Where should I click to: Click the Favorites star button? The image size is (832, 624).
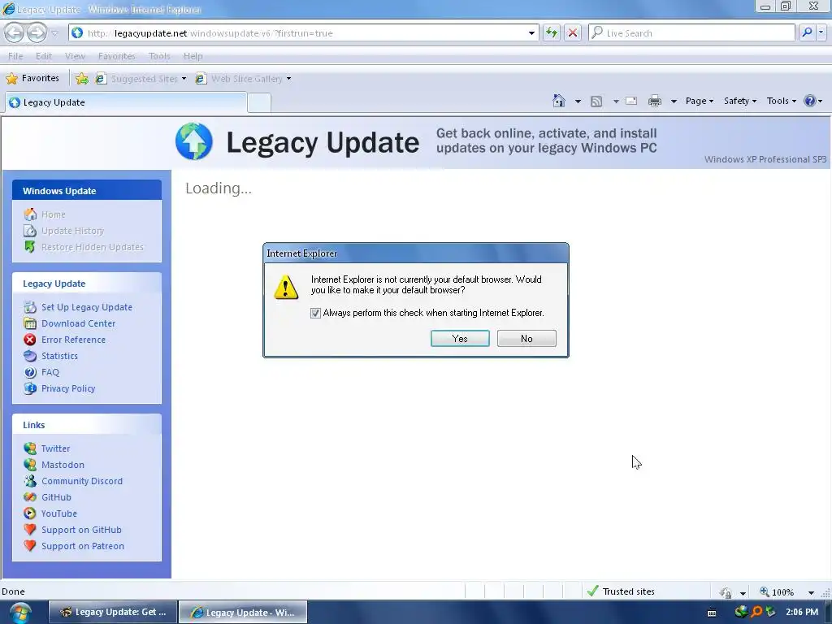(32, 78)
